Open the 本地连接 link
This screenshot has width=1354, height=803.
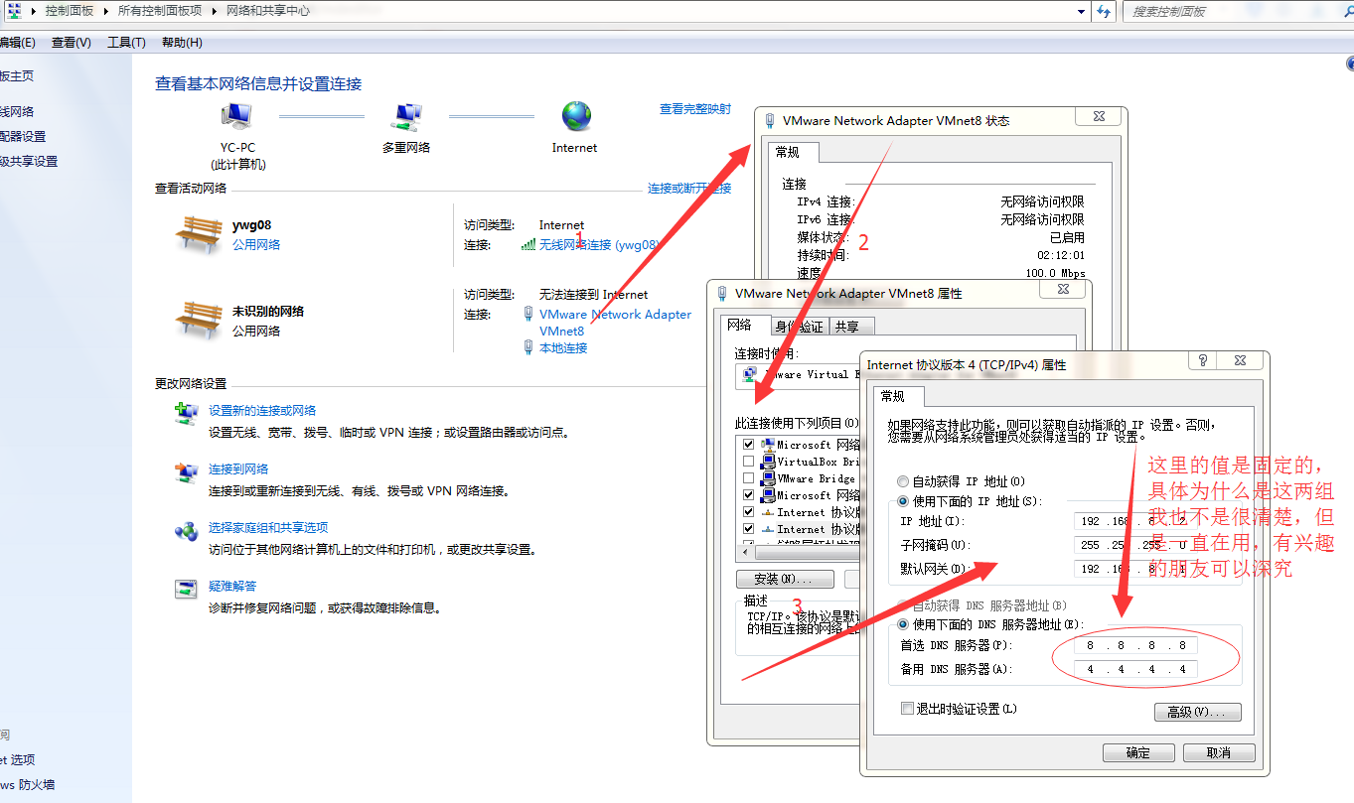563,347
